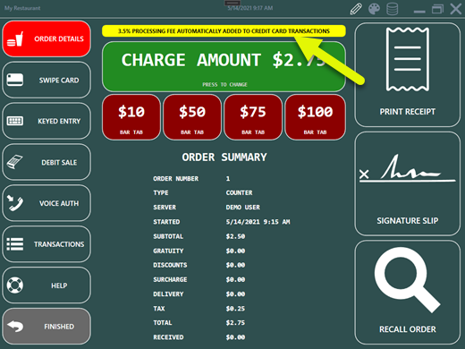Open the color palette theme icon

coord(374,9)
